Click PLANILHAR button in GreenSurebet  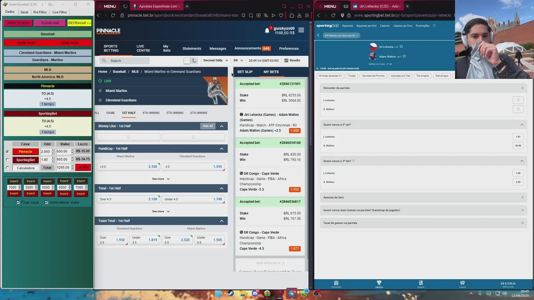click(x=50, y=23)
